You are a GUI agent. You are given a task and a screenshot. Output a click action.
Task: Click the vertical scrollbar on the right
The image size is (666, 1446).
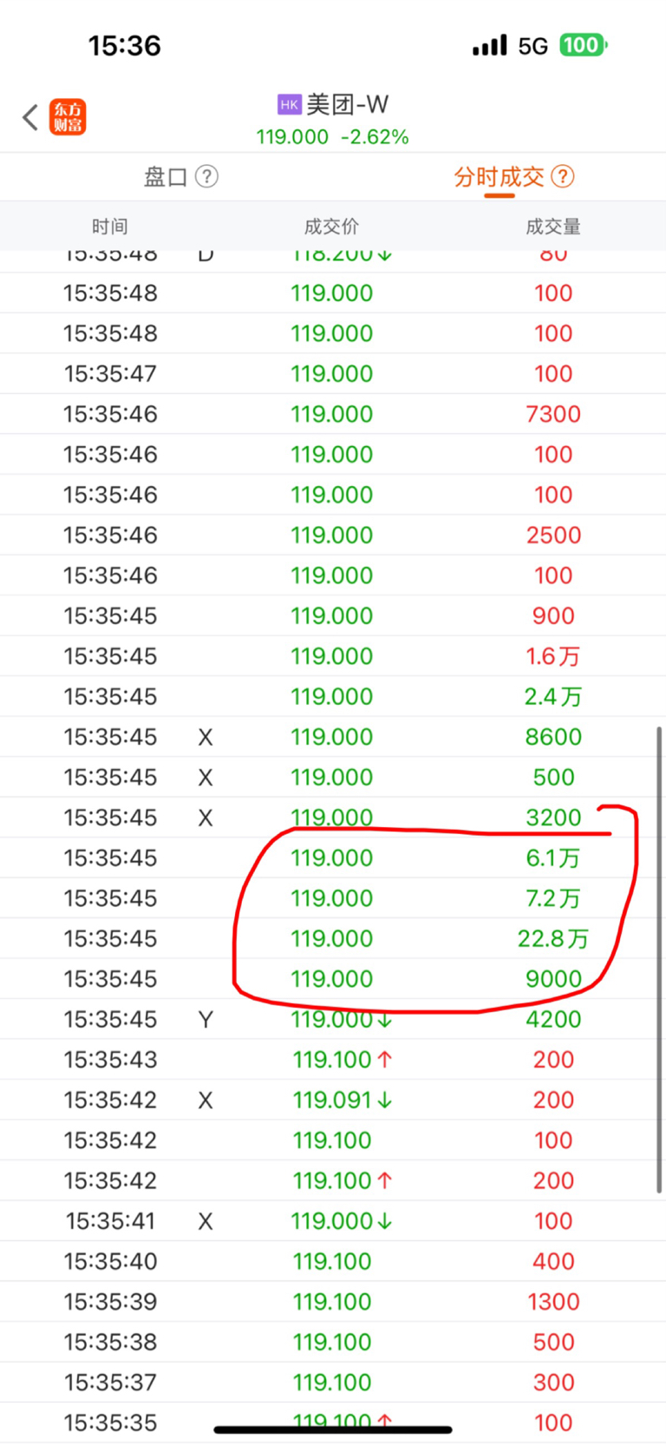coord(660,960)
